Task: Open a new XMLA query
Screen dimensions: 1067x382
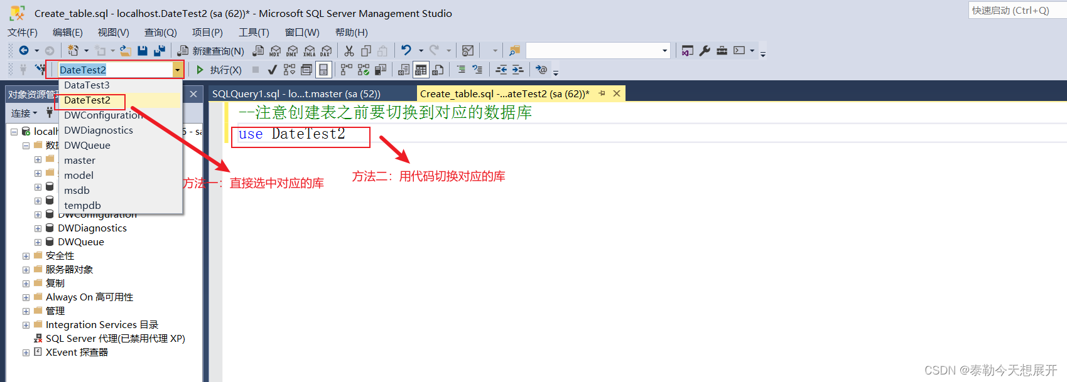Action: 309,51
